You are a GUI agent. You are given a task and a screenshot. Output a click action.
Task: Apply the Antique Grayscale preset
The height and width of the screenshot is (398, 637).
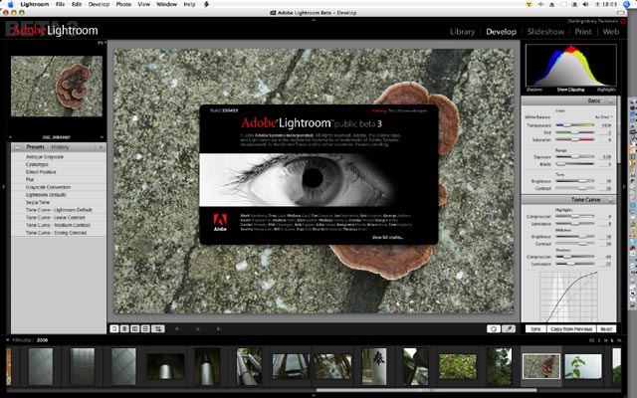[59, 157]
